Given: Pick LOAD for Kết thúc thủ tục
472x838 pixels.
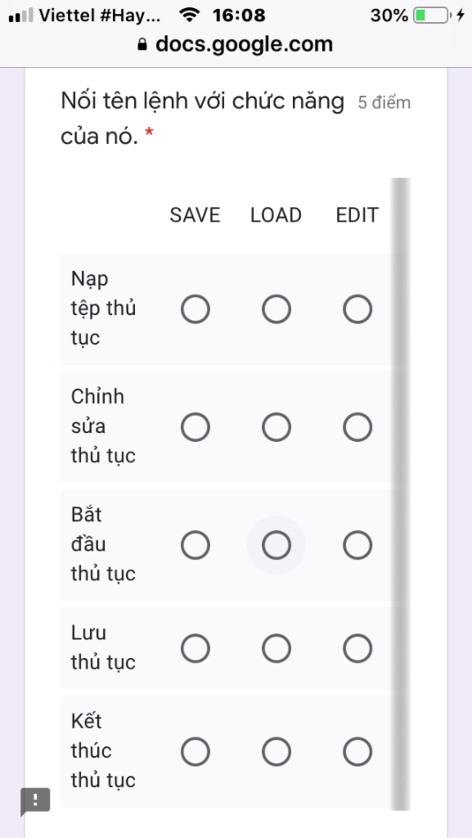Looking at the screenshot, I should coord(276,752).
